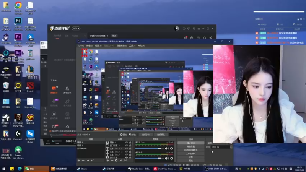Screen dimensions: 306x172
Task: Open 场景集合(S) menu in OBS
Action: click(x=121, y=45)
